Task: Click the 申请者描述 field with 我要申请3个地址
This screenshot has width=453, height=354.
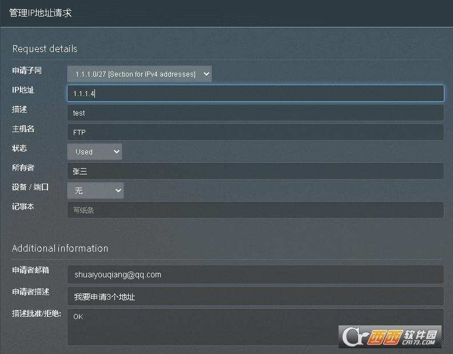Action: coord(256,296)
